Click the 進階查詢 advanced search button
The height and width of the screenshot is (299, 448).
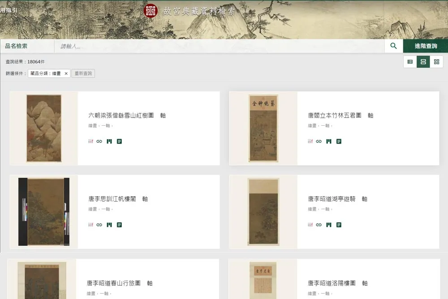[426, 46]
